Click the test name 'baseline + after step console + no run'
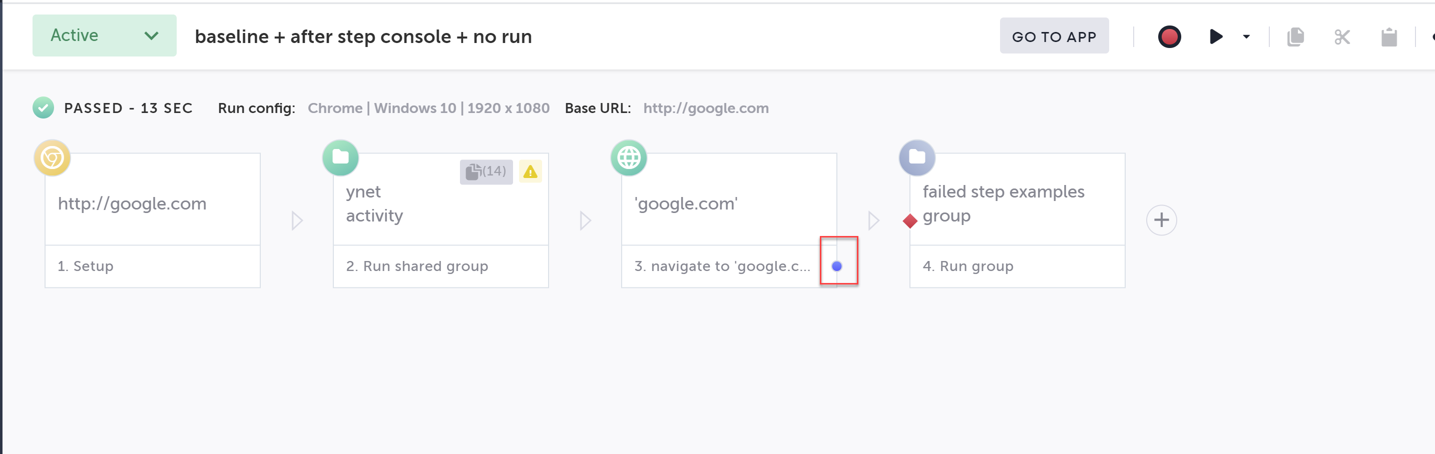The image size is (1435, 454). pos(363,36)
